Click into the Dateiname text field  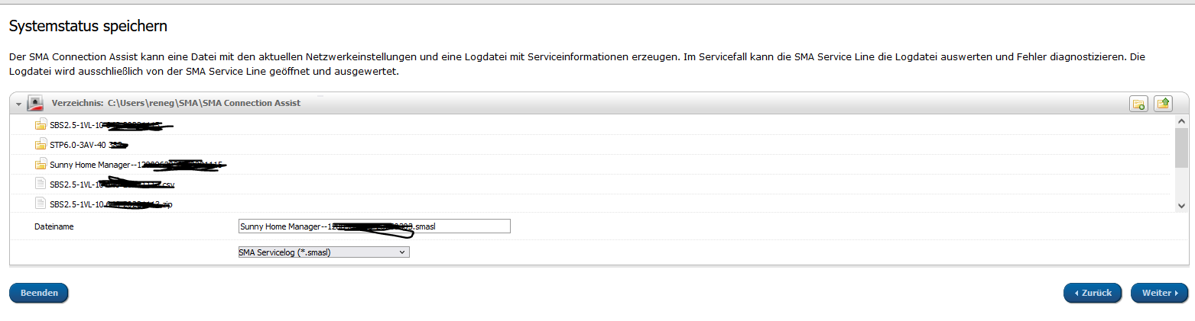coord(374,226)
